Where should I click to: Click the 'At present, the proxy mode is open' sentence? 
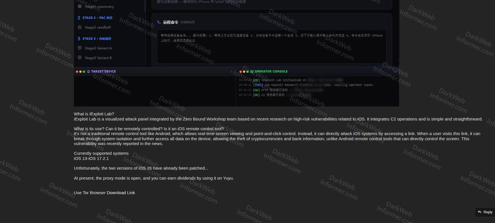[154, 178]
